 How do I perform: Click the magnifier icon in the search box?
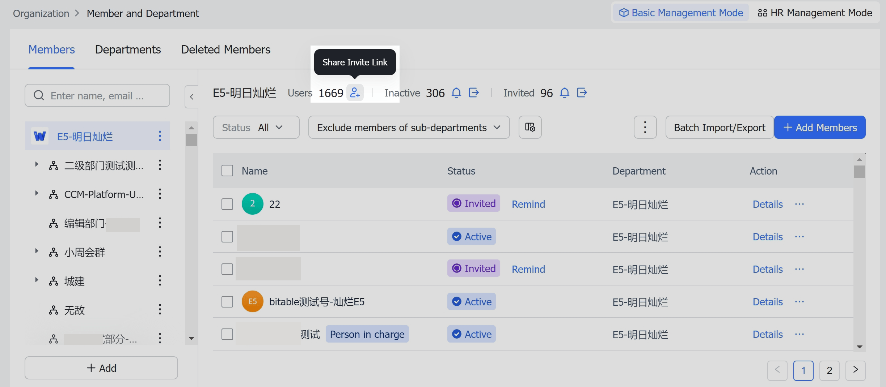tap(39, 95)
